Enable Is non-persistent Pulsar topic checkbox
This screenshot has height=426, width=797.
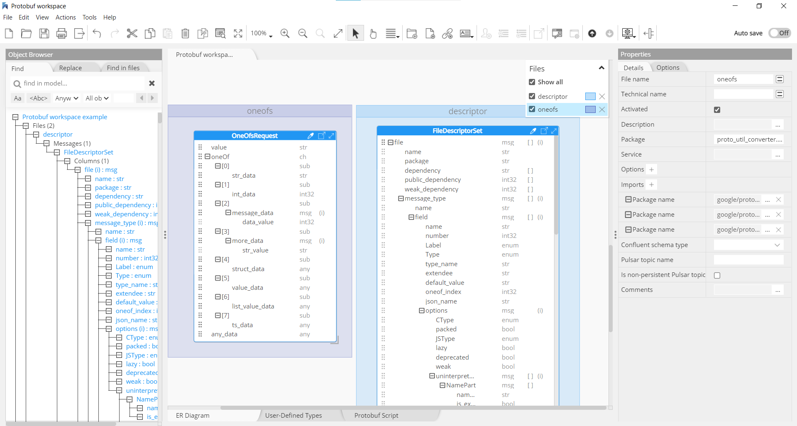pos(717,275)
